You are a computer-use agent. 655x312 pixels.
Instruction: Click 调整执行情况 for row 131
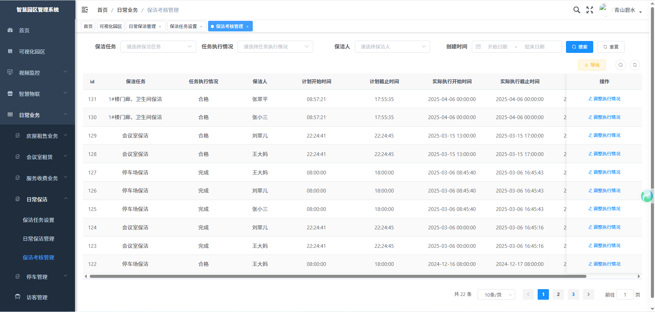(604, 99)
